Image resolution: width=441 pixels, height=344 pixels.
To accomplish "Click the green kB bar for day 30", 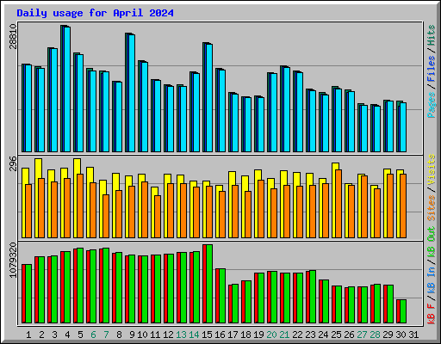I will [403, 311].
